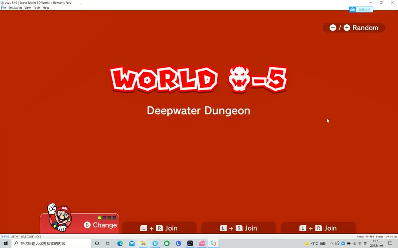
Task: Click the network Wi-Fi tray icon
Action: click(x=354, y=244)
